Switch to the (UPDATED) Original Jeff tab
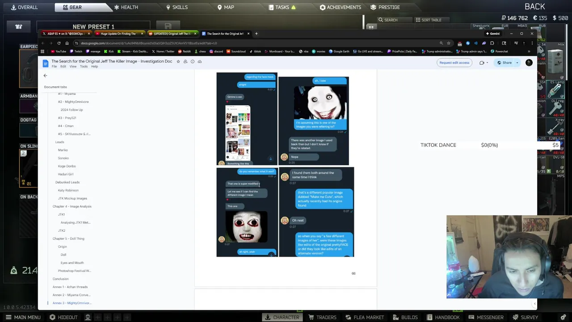This screenshot has height=322, width=572. [x=172, y=34]
